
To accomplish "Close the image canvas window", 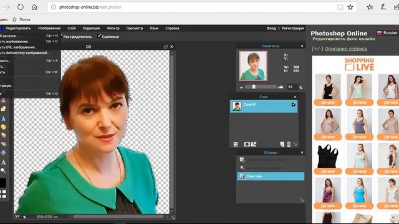I will click(x=172, y=47).
